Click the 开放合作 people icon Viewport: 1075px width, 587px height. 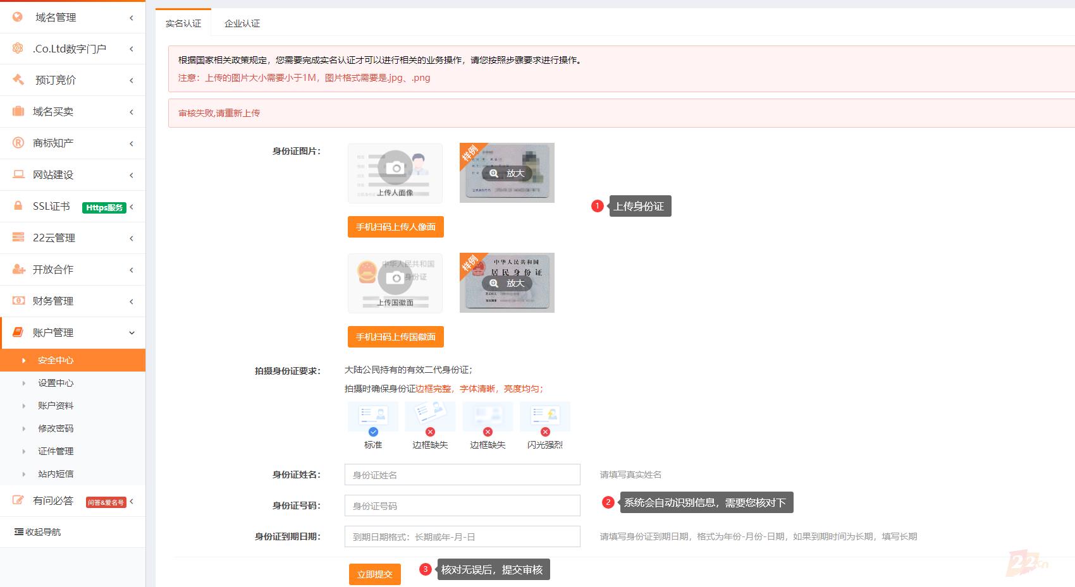pos(19,269)
